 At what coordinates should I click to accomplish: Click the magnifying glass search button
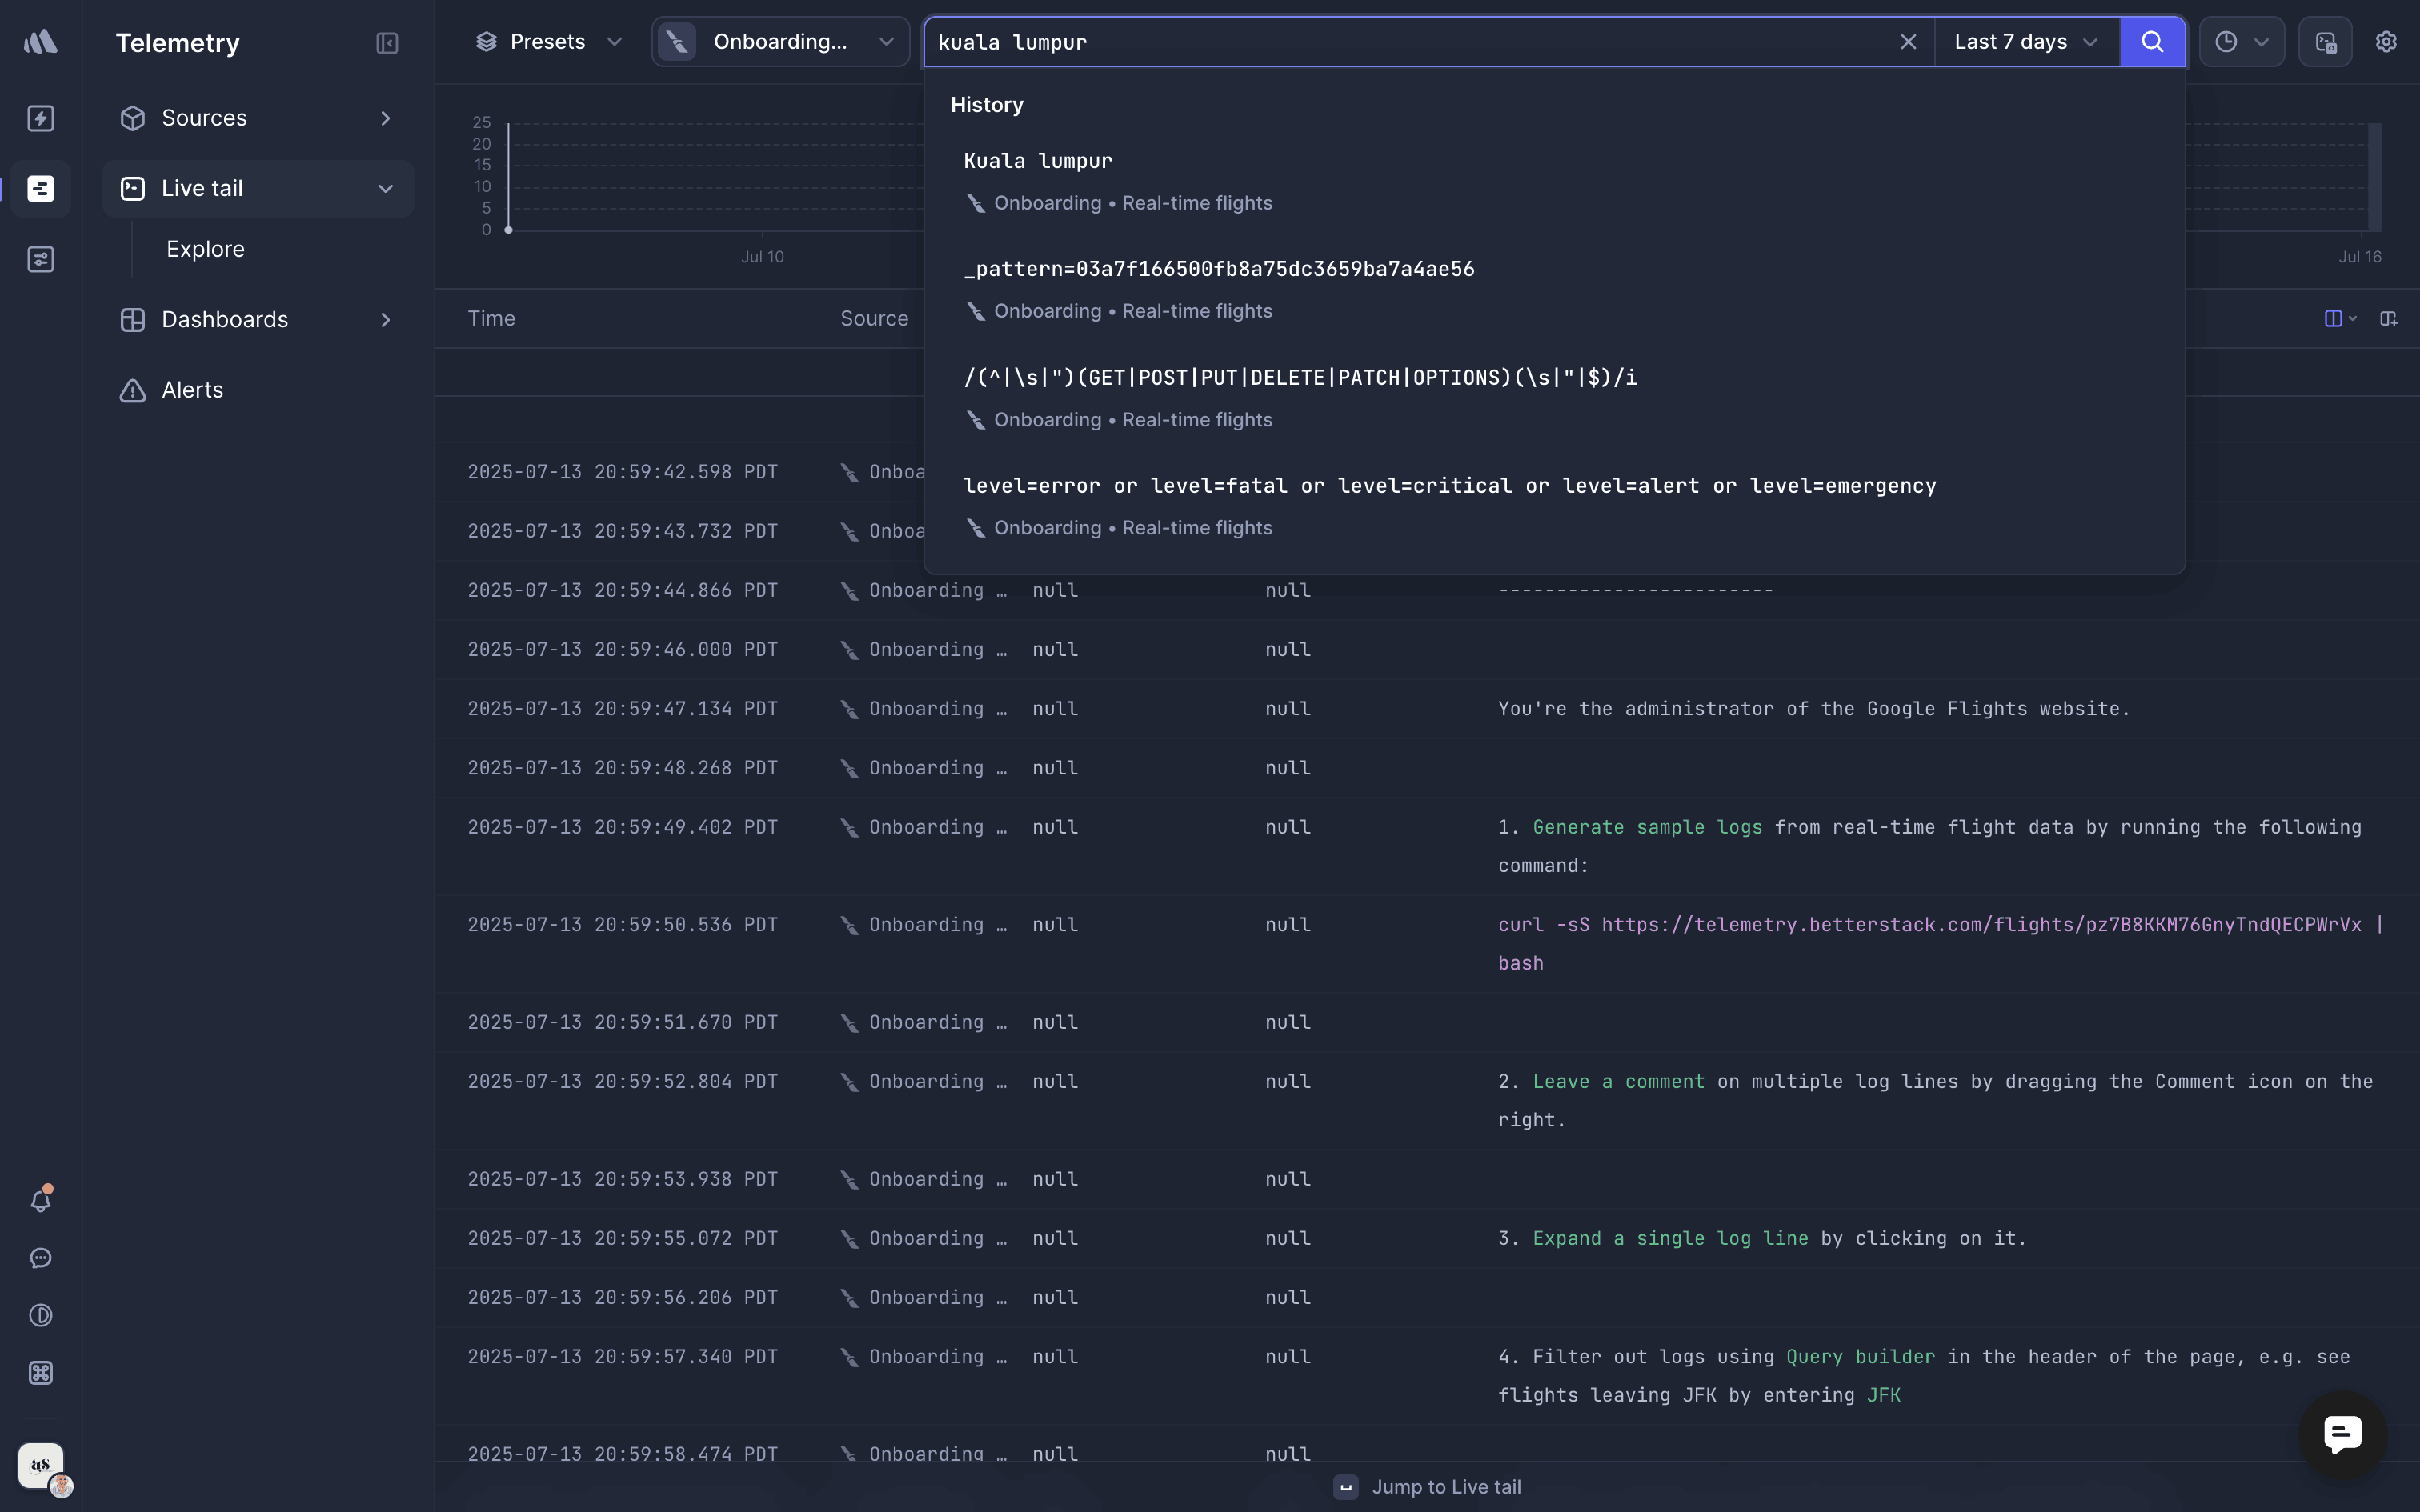(2152, 42)
